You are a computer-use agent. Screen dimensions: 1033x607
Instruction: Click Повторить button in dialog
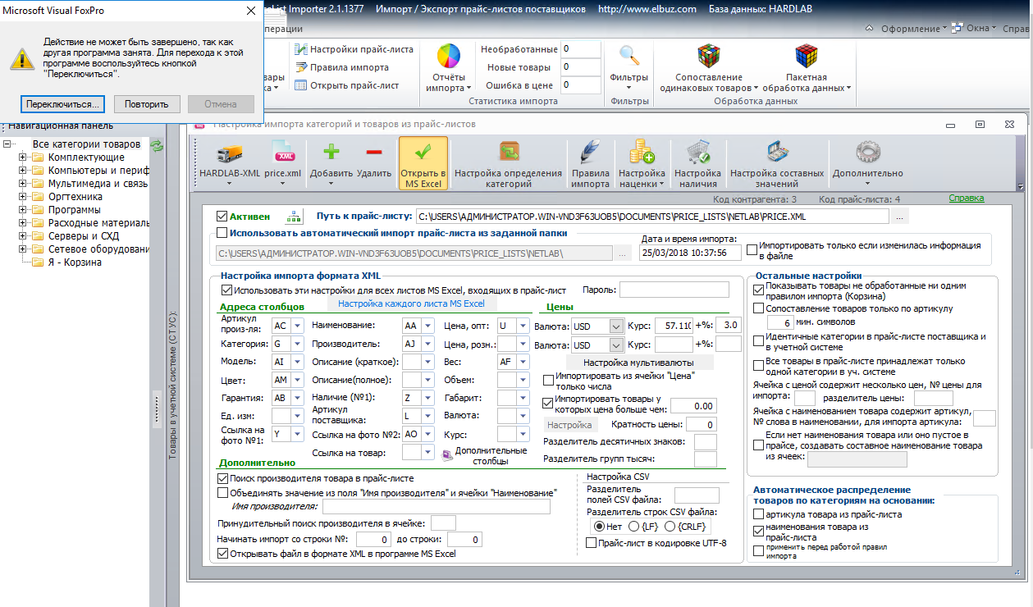tap(147, 104)
